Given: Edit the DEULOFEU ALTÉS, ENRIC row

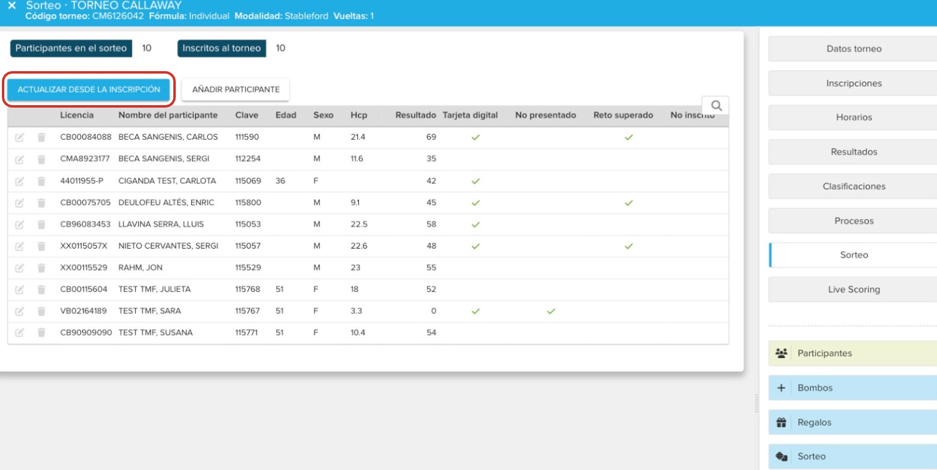Looking at the screenshot, I should 19,203.
